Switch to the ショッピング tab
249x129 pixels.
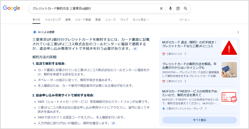(53, 20)
